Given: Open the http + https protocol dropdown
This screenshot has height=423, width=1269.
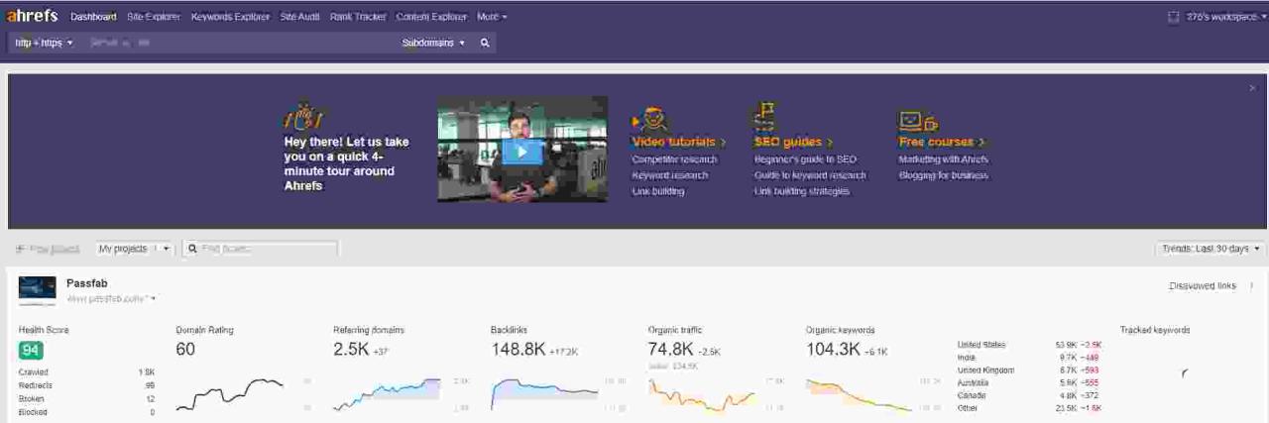Looking at the screenshot, I should point(45,43).
